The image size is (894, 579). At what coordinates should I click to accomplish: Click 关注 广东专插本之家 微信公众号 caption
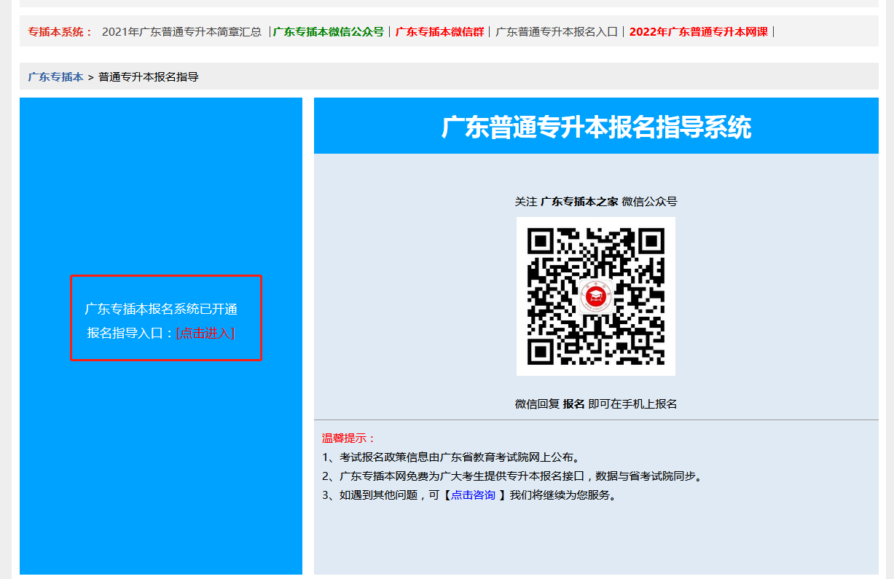[x=596, y=202]
